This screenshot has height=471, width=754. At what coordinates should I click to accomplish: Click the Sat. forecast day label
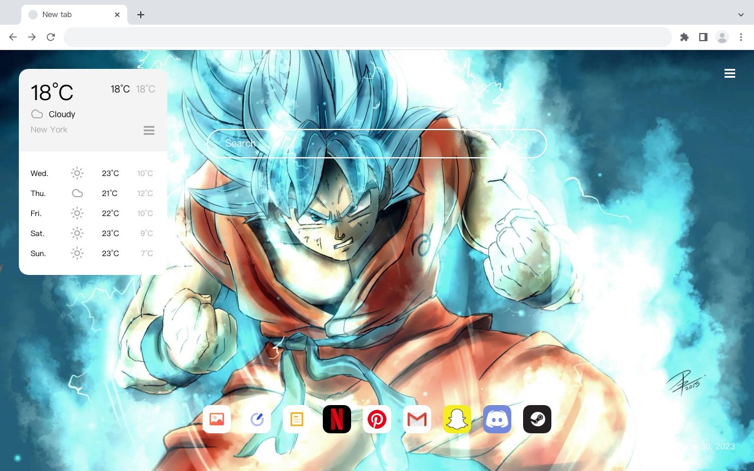click(38, 233)
